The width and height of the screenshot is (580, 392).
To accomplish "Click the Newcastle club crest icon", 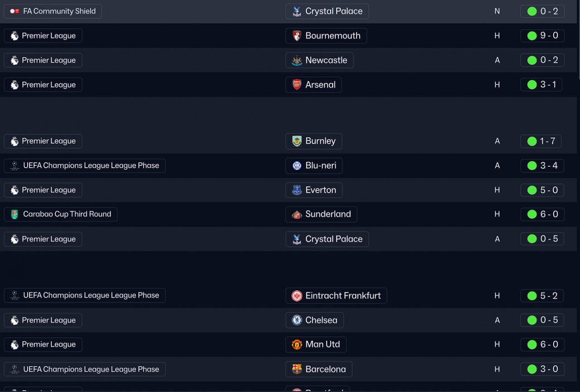I will [x=297, y=60].
